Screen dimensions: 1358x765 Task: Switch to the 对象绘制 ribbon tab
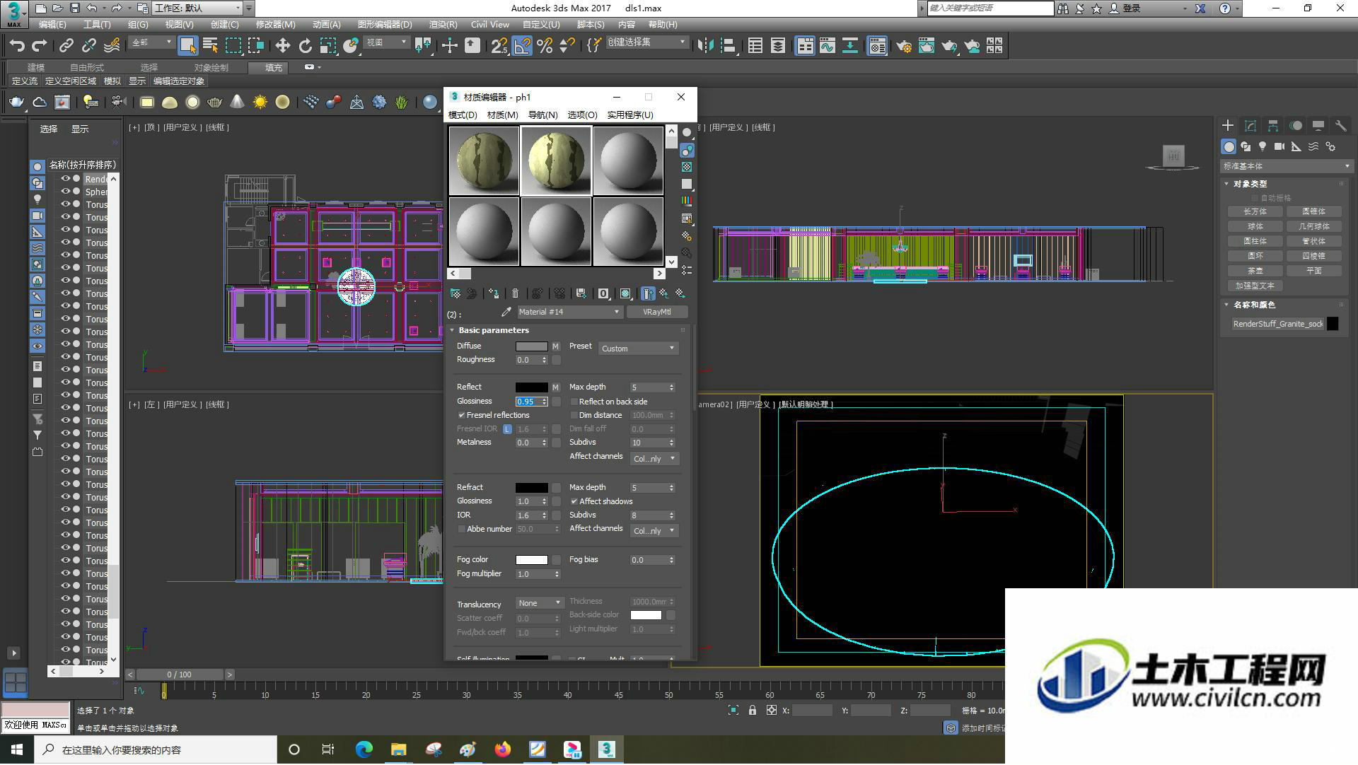coord(211,68)
